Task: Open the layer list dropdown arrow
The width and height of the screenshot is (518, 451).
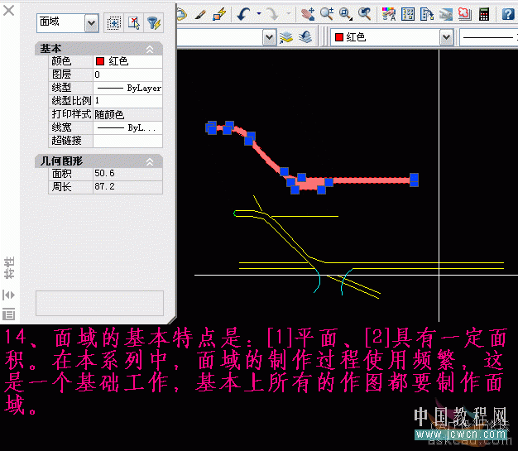Action: pos(269,37)
